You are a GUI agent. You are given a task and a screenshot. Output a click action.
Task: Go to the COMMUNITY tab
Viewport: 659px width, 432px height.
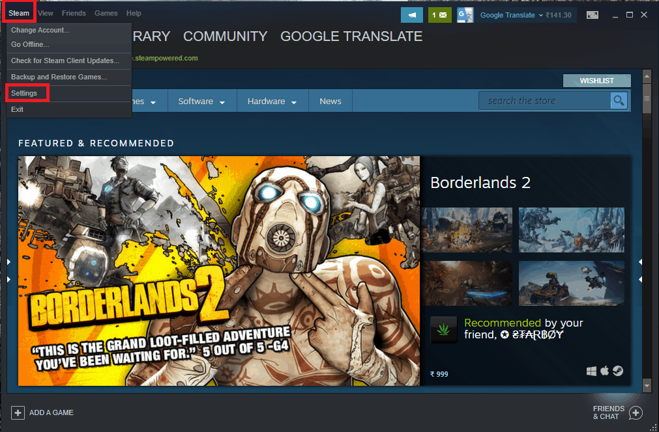(226, 36)
